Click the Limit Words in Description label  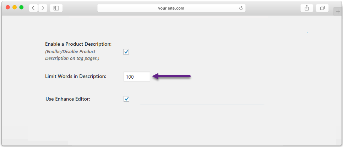[x=76, y=77]
